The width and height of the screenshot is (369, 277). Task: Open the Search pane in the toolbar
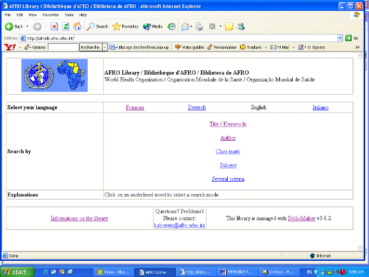click(x=98, y=27)
